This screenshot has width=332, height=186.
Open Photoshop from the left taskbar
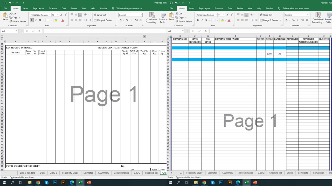pos(55,182)
